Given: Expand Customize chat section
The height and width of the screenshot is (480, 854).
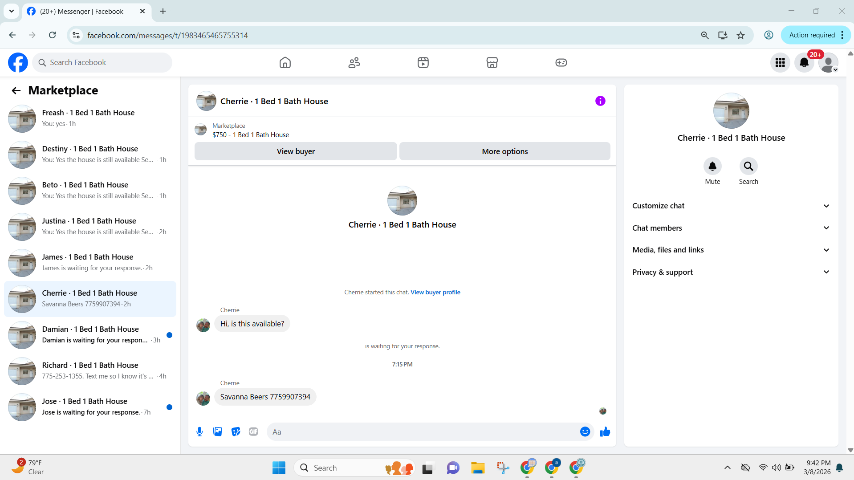Looking at the screenshot, I should tap(731, 206).
